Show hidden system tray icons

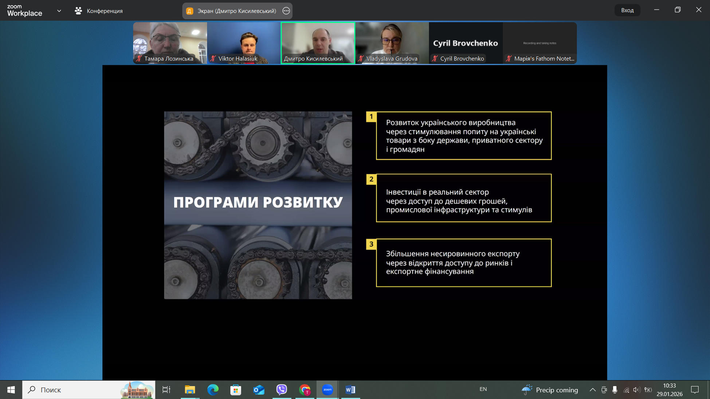593,390
